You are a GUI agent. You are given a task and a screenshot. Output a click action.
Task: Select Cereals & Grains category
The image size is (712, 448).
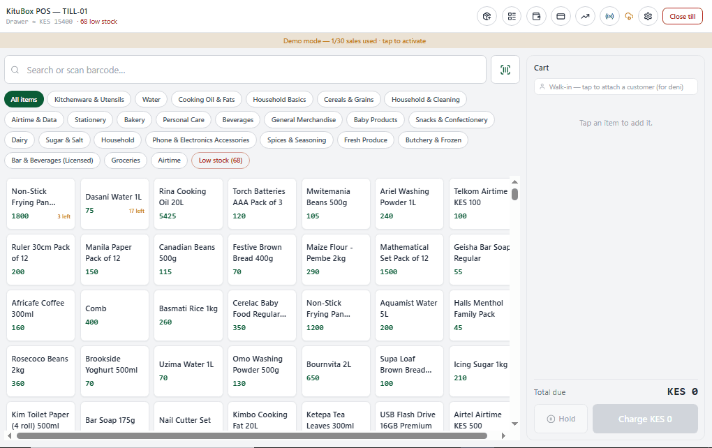tap(349, 99)
